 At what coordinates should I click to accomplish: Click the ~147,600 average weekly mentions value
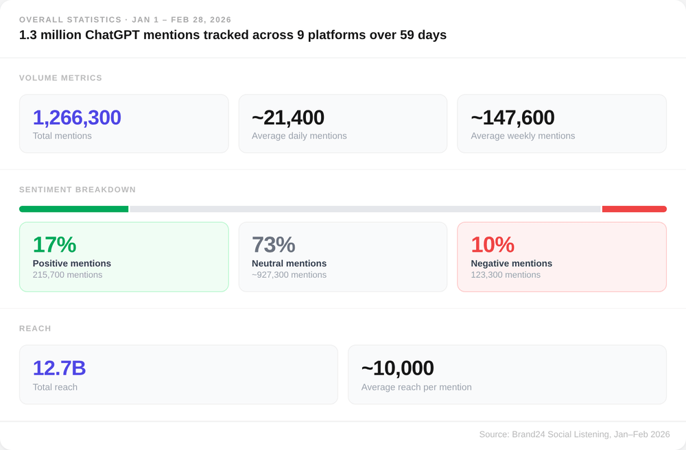(512, 118)
